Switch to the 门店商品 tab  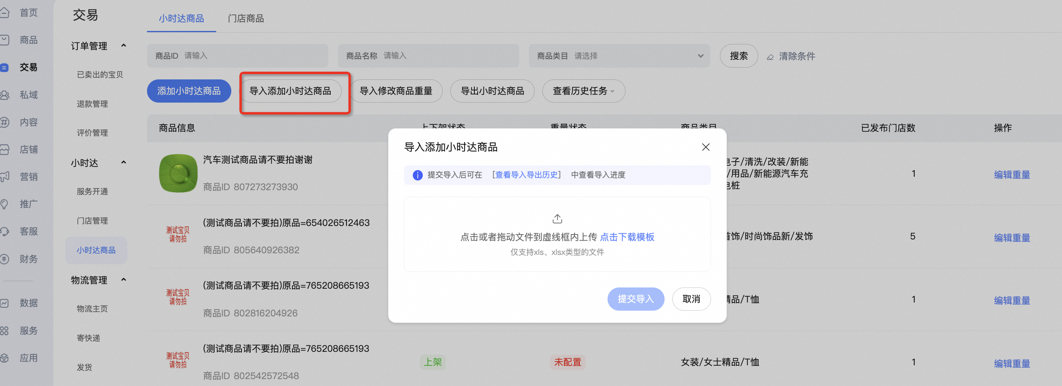(246, 19)
